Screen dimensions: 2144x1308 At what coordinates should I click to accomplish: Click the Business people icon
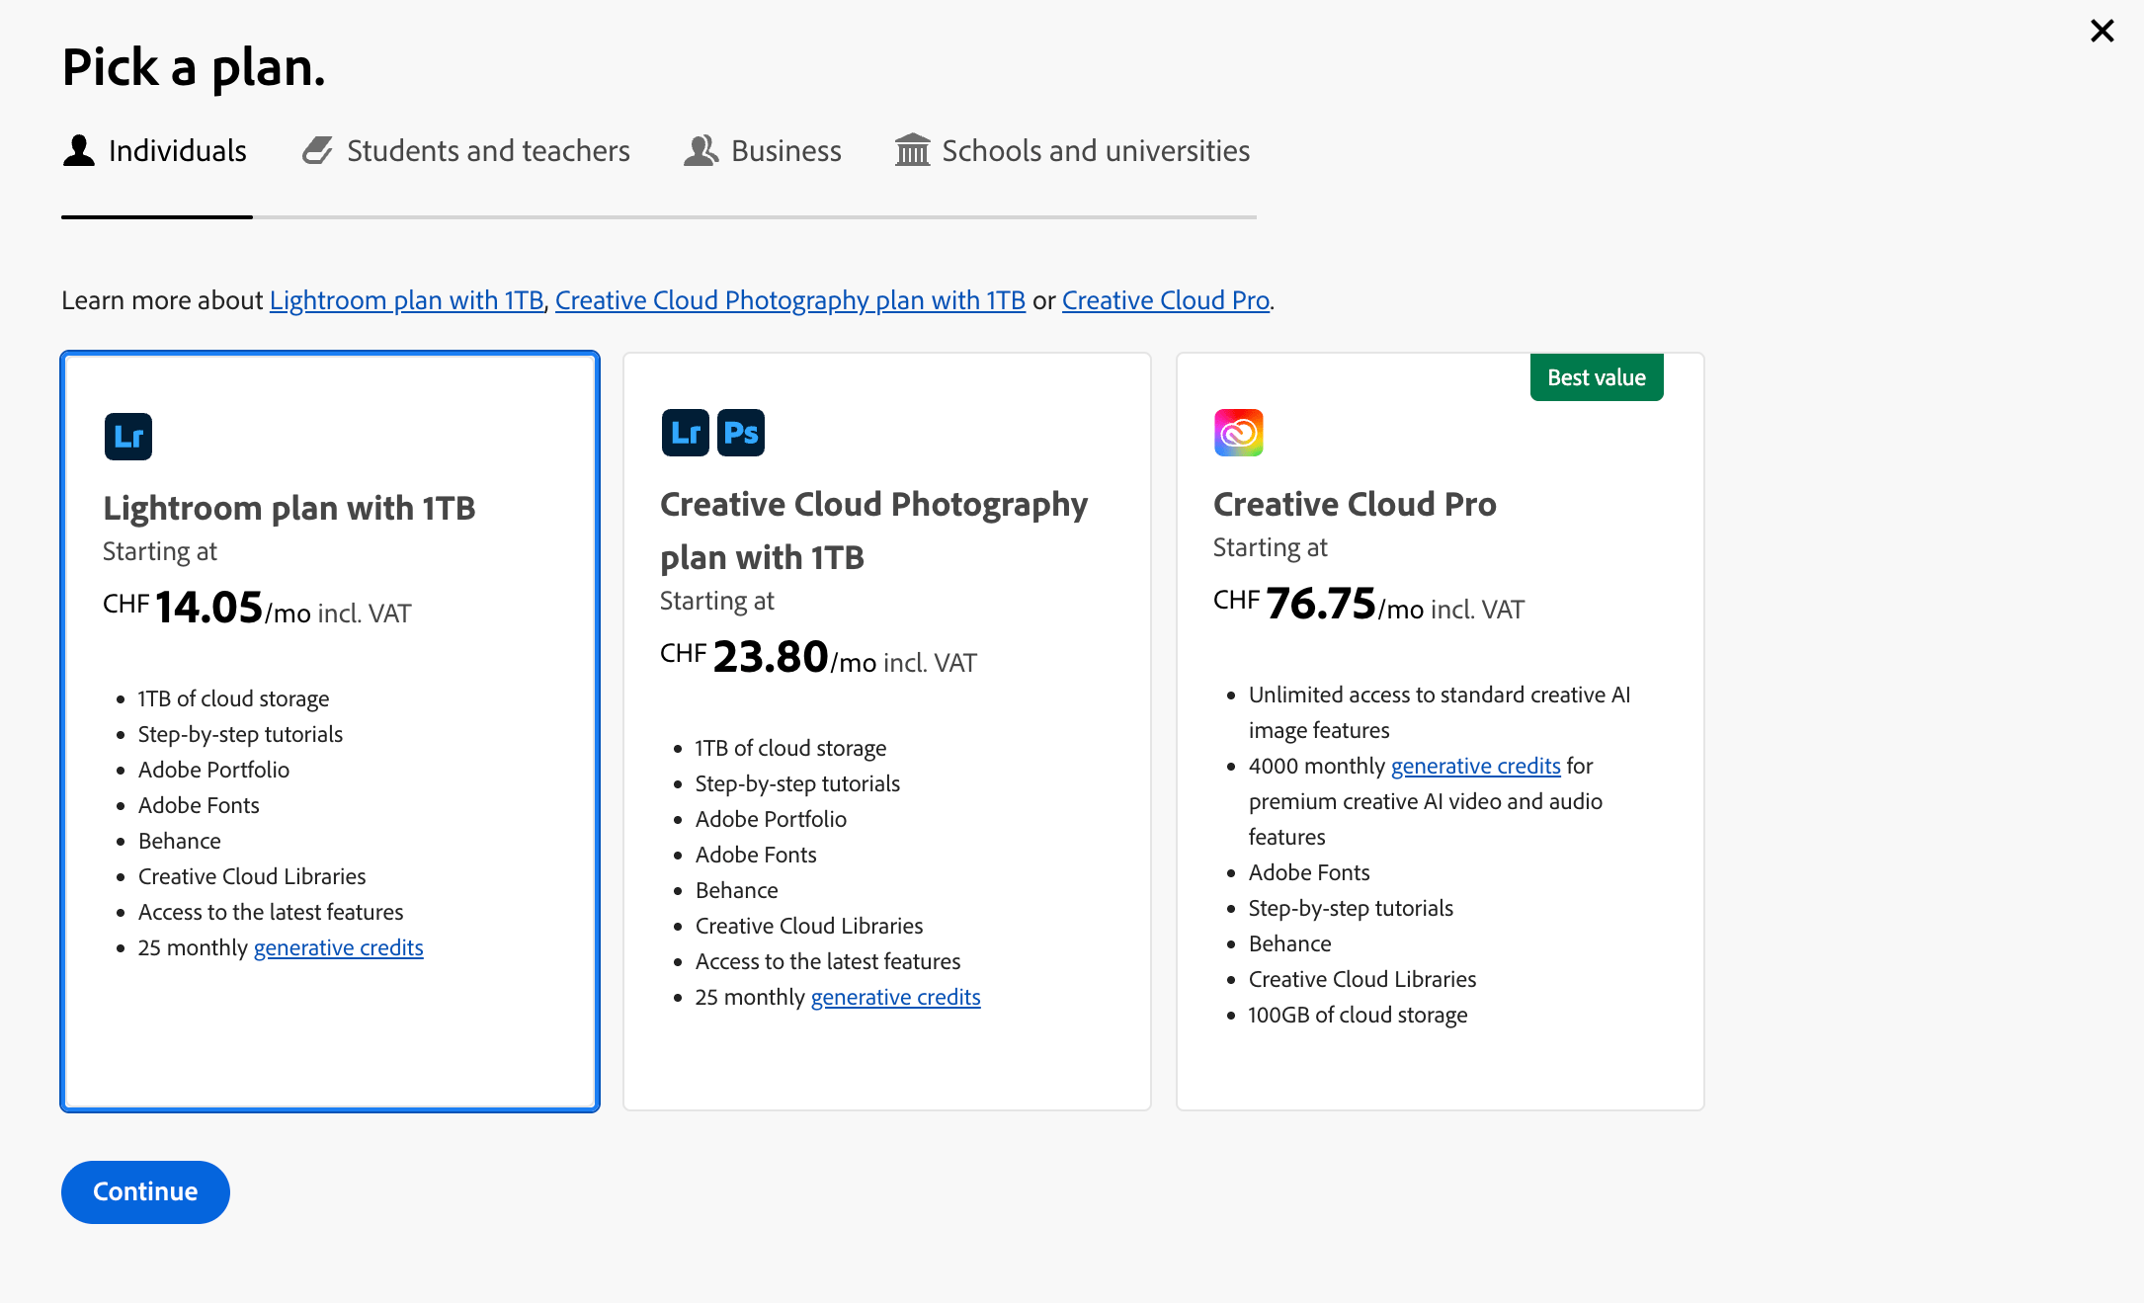pos(701,151)
